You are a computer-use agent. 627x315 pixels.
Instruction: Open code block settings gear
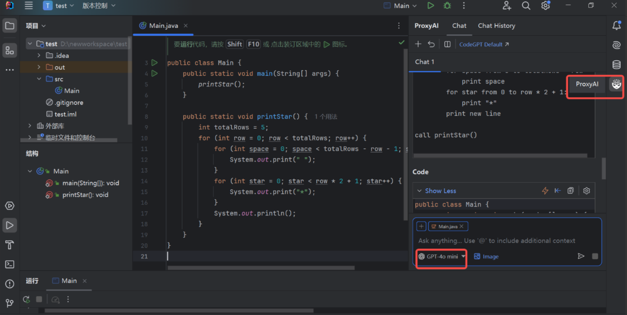click(586, 190)
